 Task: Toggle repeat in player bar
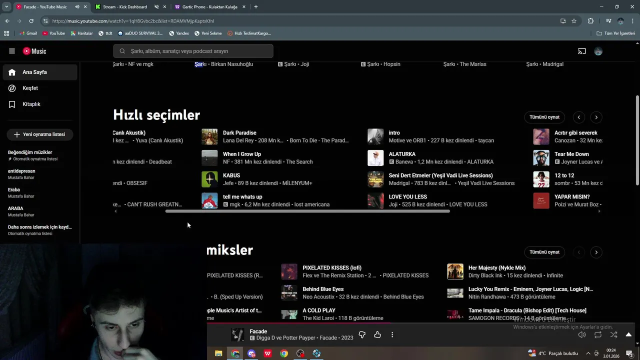(x=598, y=334)
